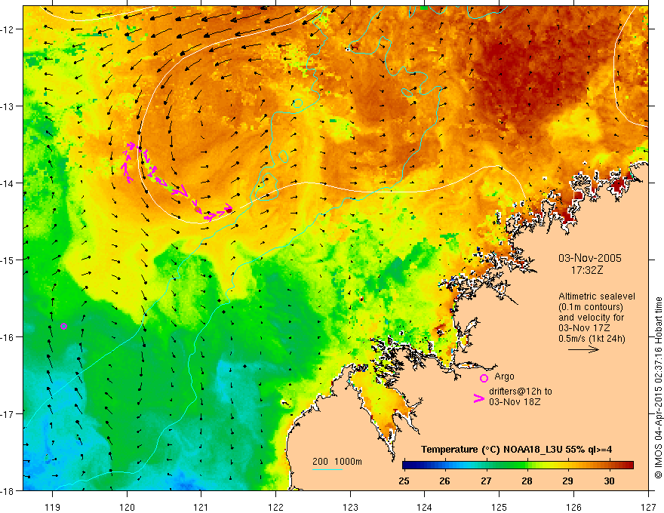Click latitude axis label -14
The height and width of the screenshot is (513, 664).
[8, 183]
